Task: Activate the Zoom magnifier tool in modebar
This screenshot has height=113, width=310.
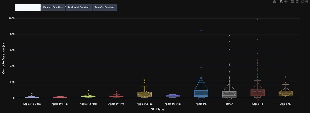Action: point(281,2)
